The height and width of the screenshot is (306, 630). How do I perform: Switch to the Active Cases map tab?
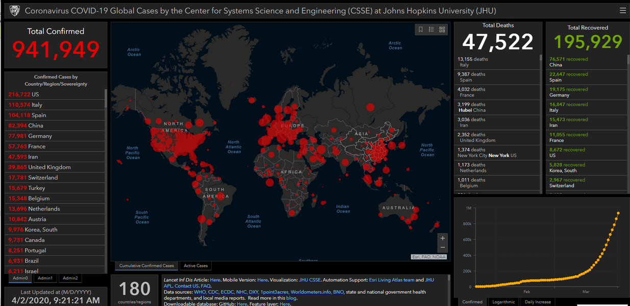pos(196,266)
